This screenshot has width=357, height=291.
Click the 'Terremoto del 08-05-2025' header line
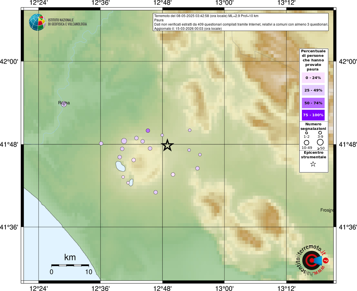click(206, 16)
